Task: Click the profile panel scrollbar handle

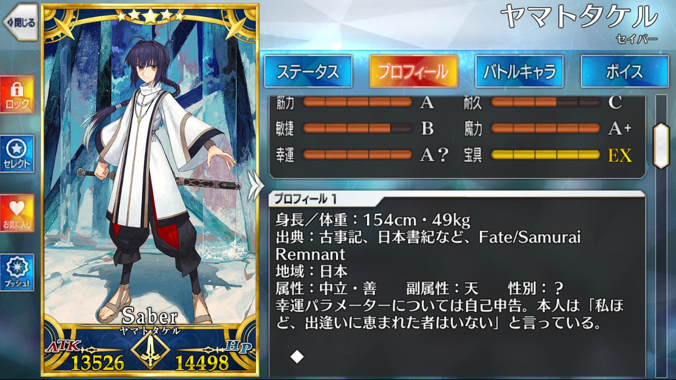Action: pyautogui.click(x=662, y=145)
